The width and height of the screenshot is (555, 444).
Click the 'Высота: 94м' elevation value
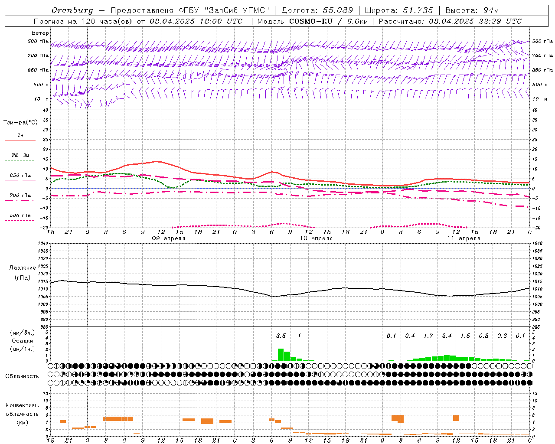(x=472, y=10)
